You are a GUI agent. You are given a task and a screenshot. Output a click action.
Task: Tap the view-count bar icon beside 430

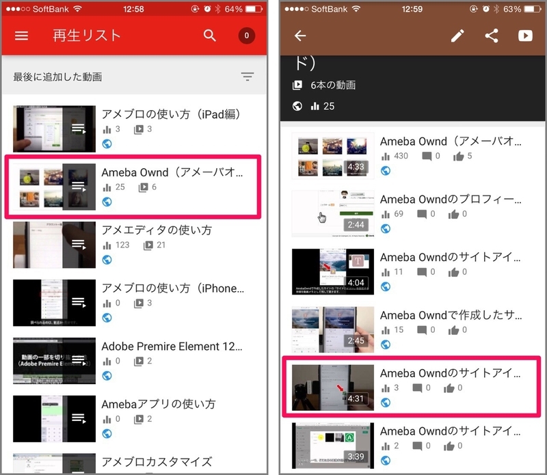tap(386, 157)
